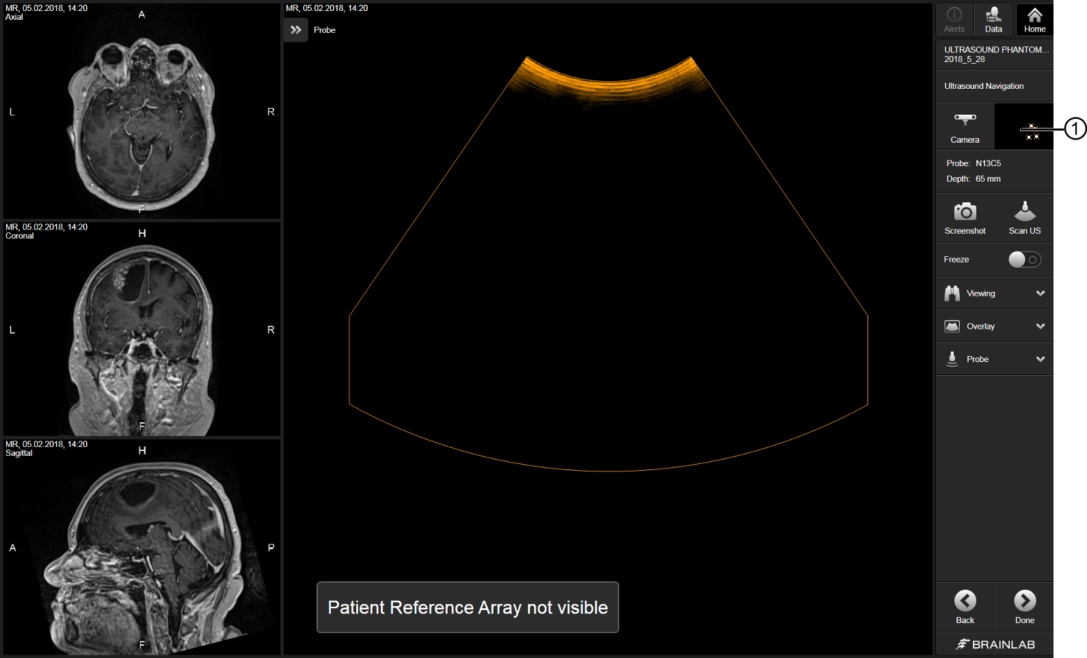Click the ultrasound probe image view
Image resolution: width=1087 pixels, height=658 pixels.
(608, 328)
